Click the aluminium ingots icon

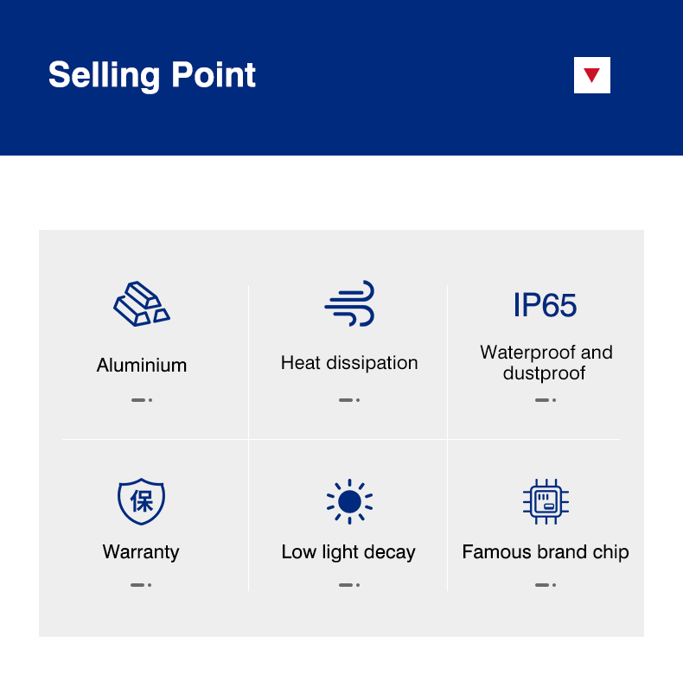(142, 303)
